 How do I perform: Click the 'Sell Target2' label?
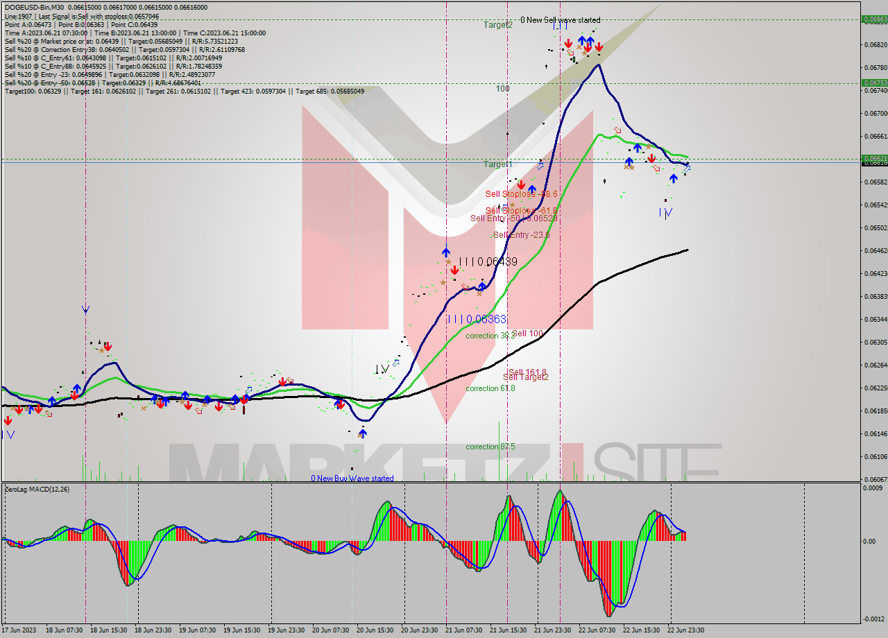526,377
